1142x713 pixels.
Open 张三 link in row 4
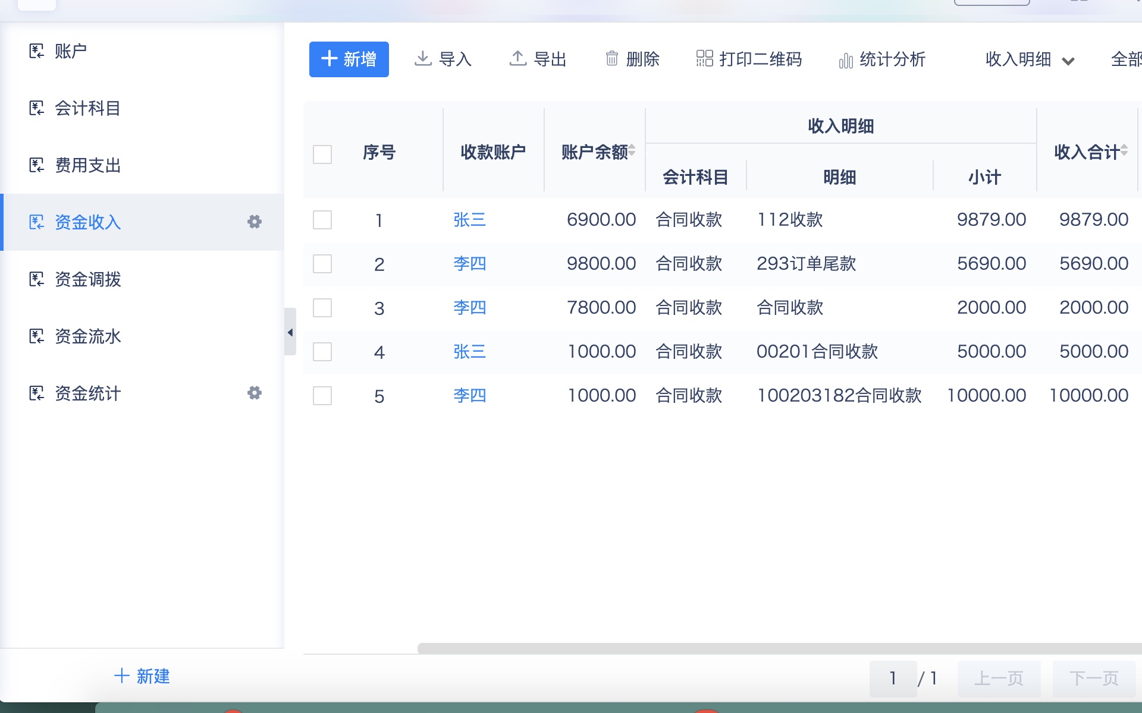470,352
